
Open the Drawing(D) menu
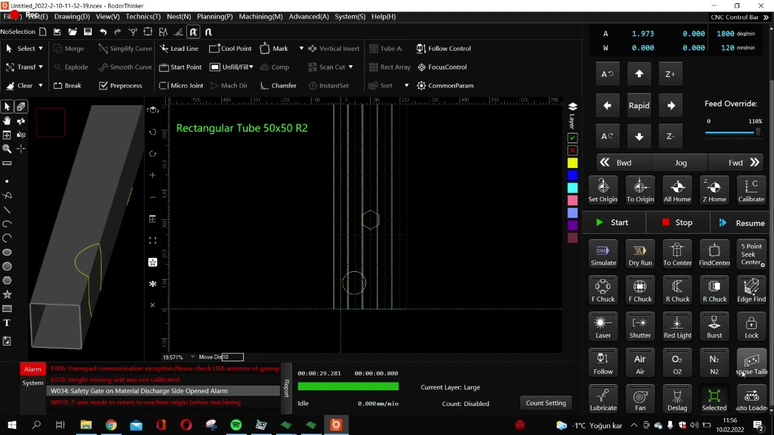click(x=72, y=16)
